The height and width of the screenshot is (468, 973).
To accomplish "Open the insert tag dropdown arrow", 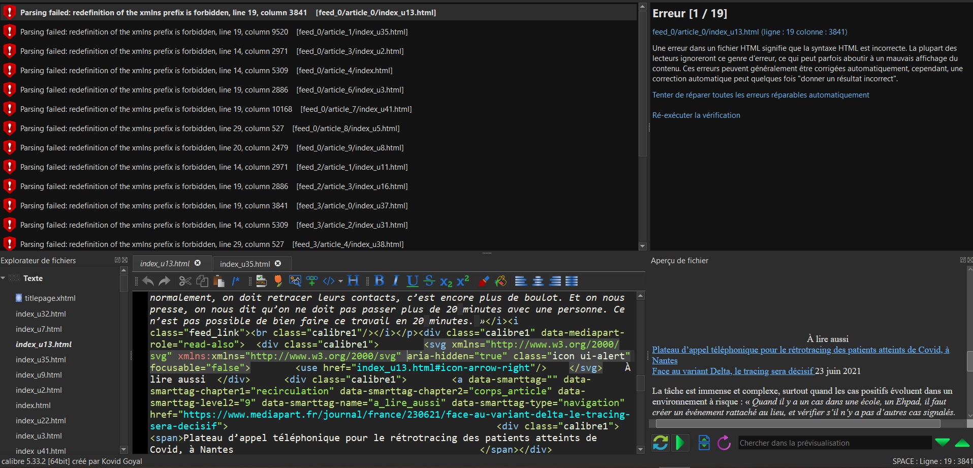I will [340, 281].
